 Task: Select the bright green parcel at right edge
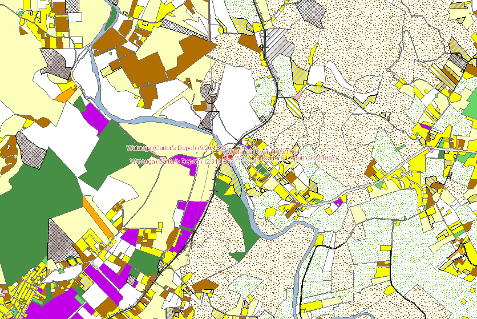(470, 103)
